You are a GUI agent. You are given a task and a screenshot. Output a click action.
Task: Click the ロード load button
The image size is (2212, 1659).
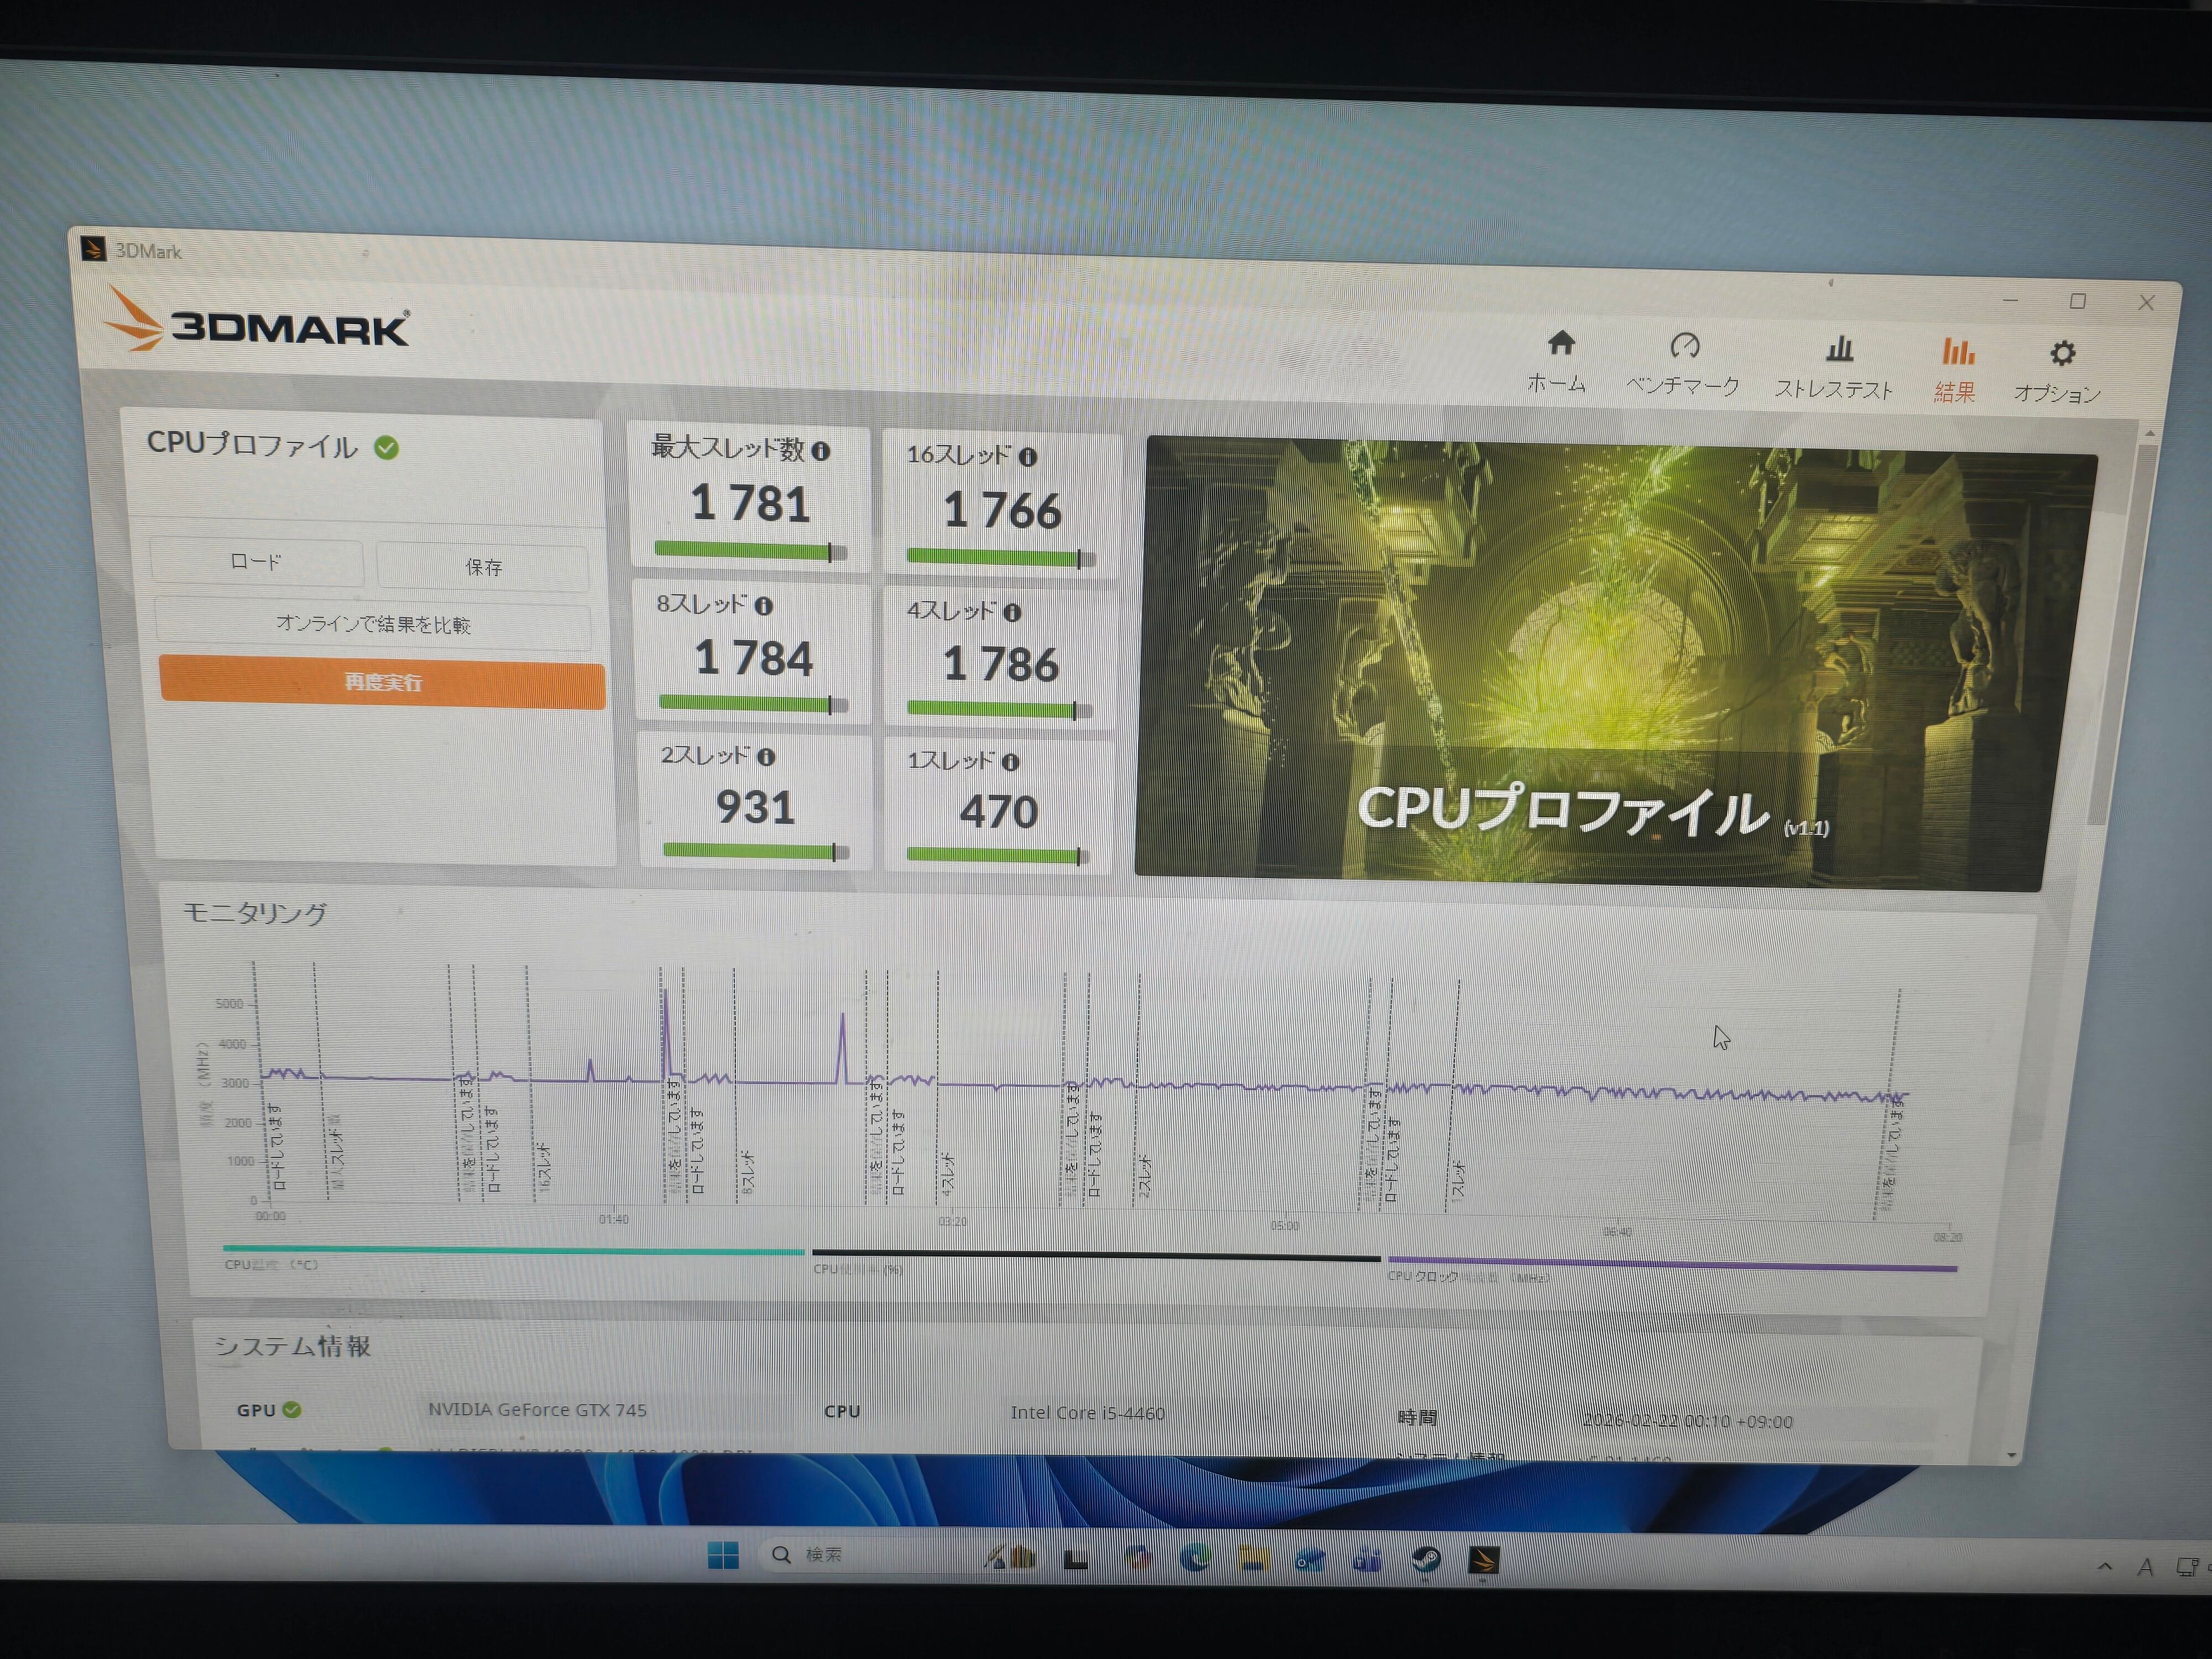tap(256, 562)
